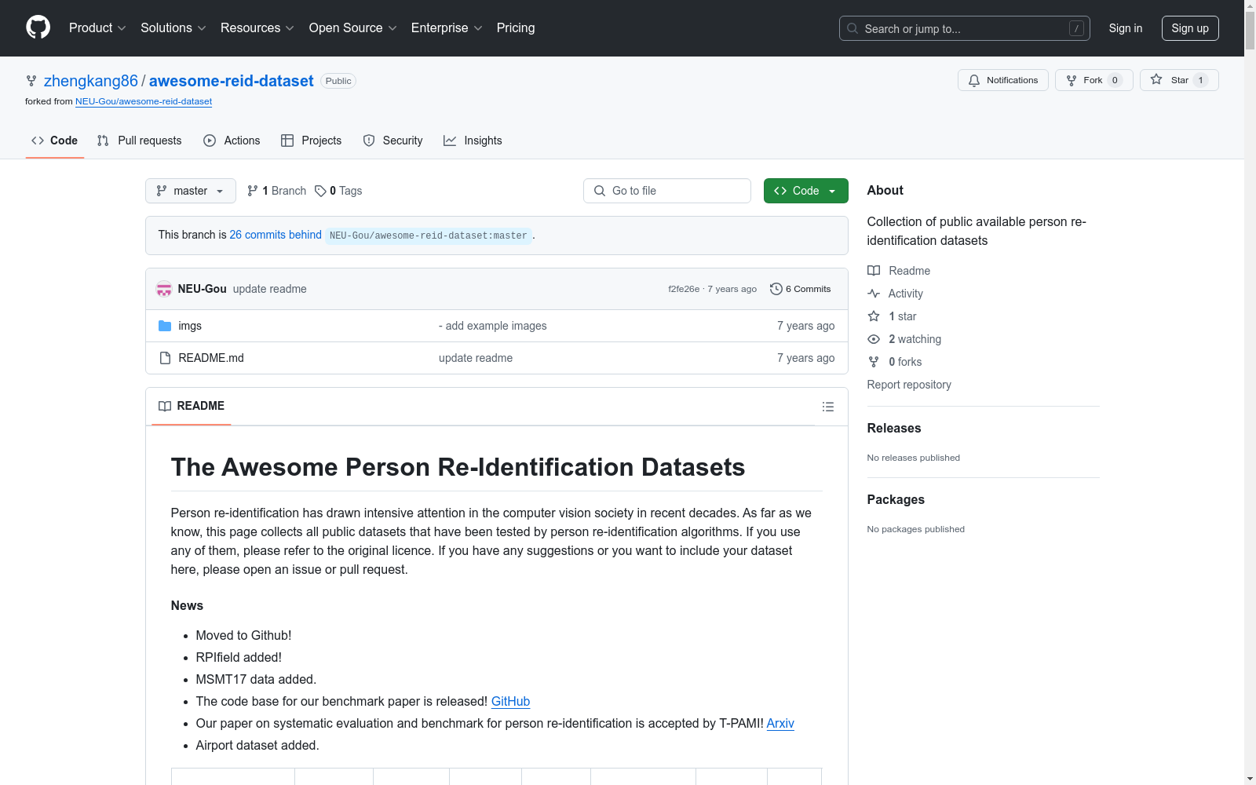Image resolution: width=1256 pixels, height=785 pixels.
Task: Follow the Arxiv paper link
Action: coord(780,723)
